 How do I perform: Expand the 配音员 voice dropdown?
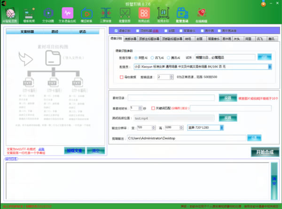271,67
